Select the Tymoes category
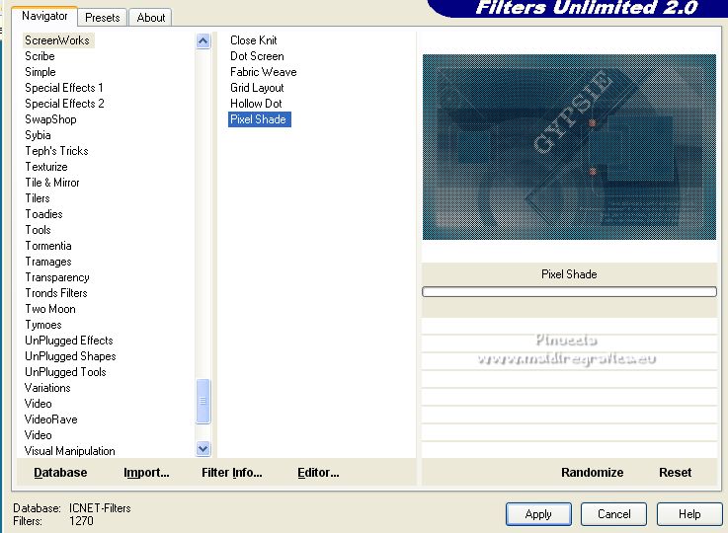Viewport: 728px width, 533px height. point(43,325)
